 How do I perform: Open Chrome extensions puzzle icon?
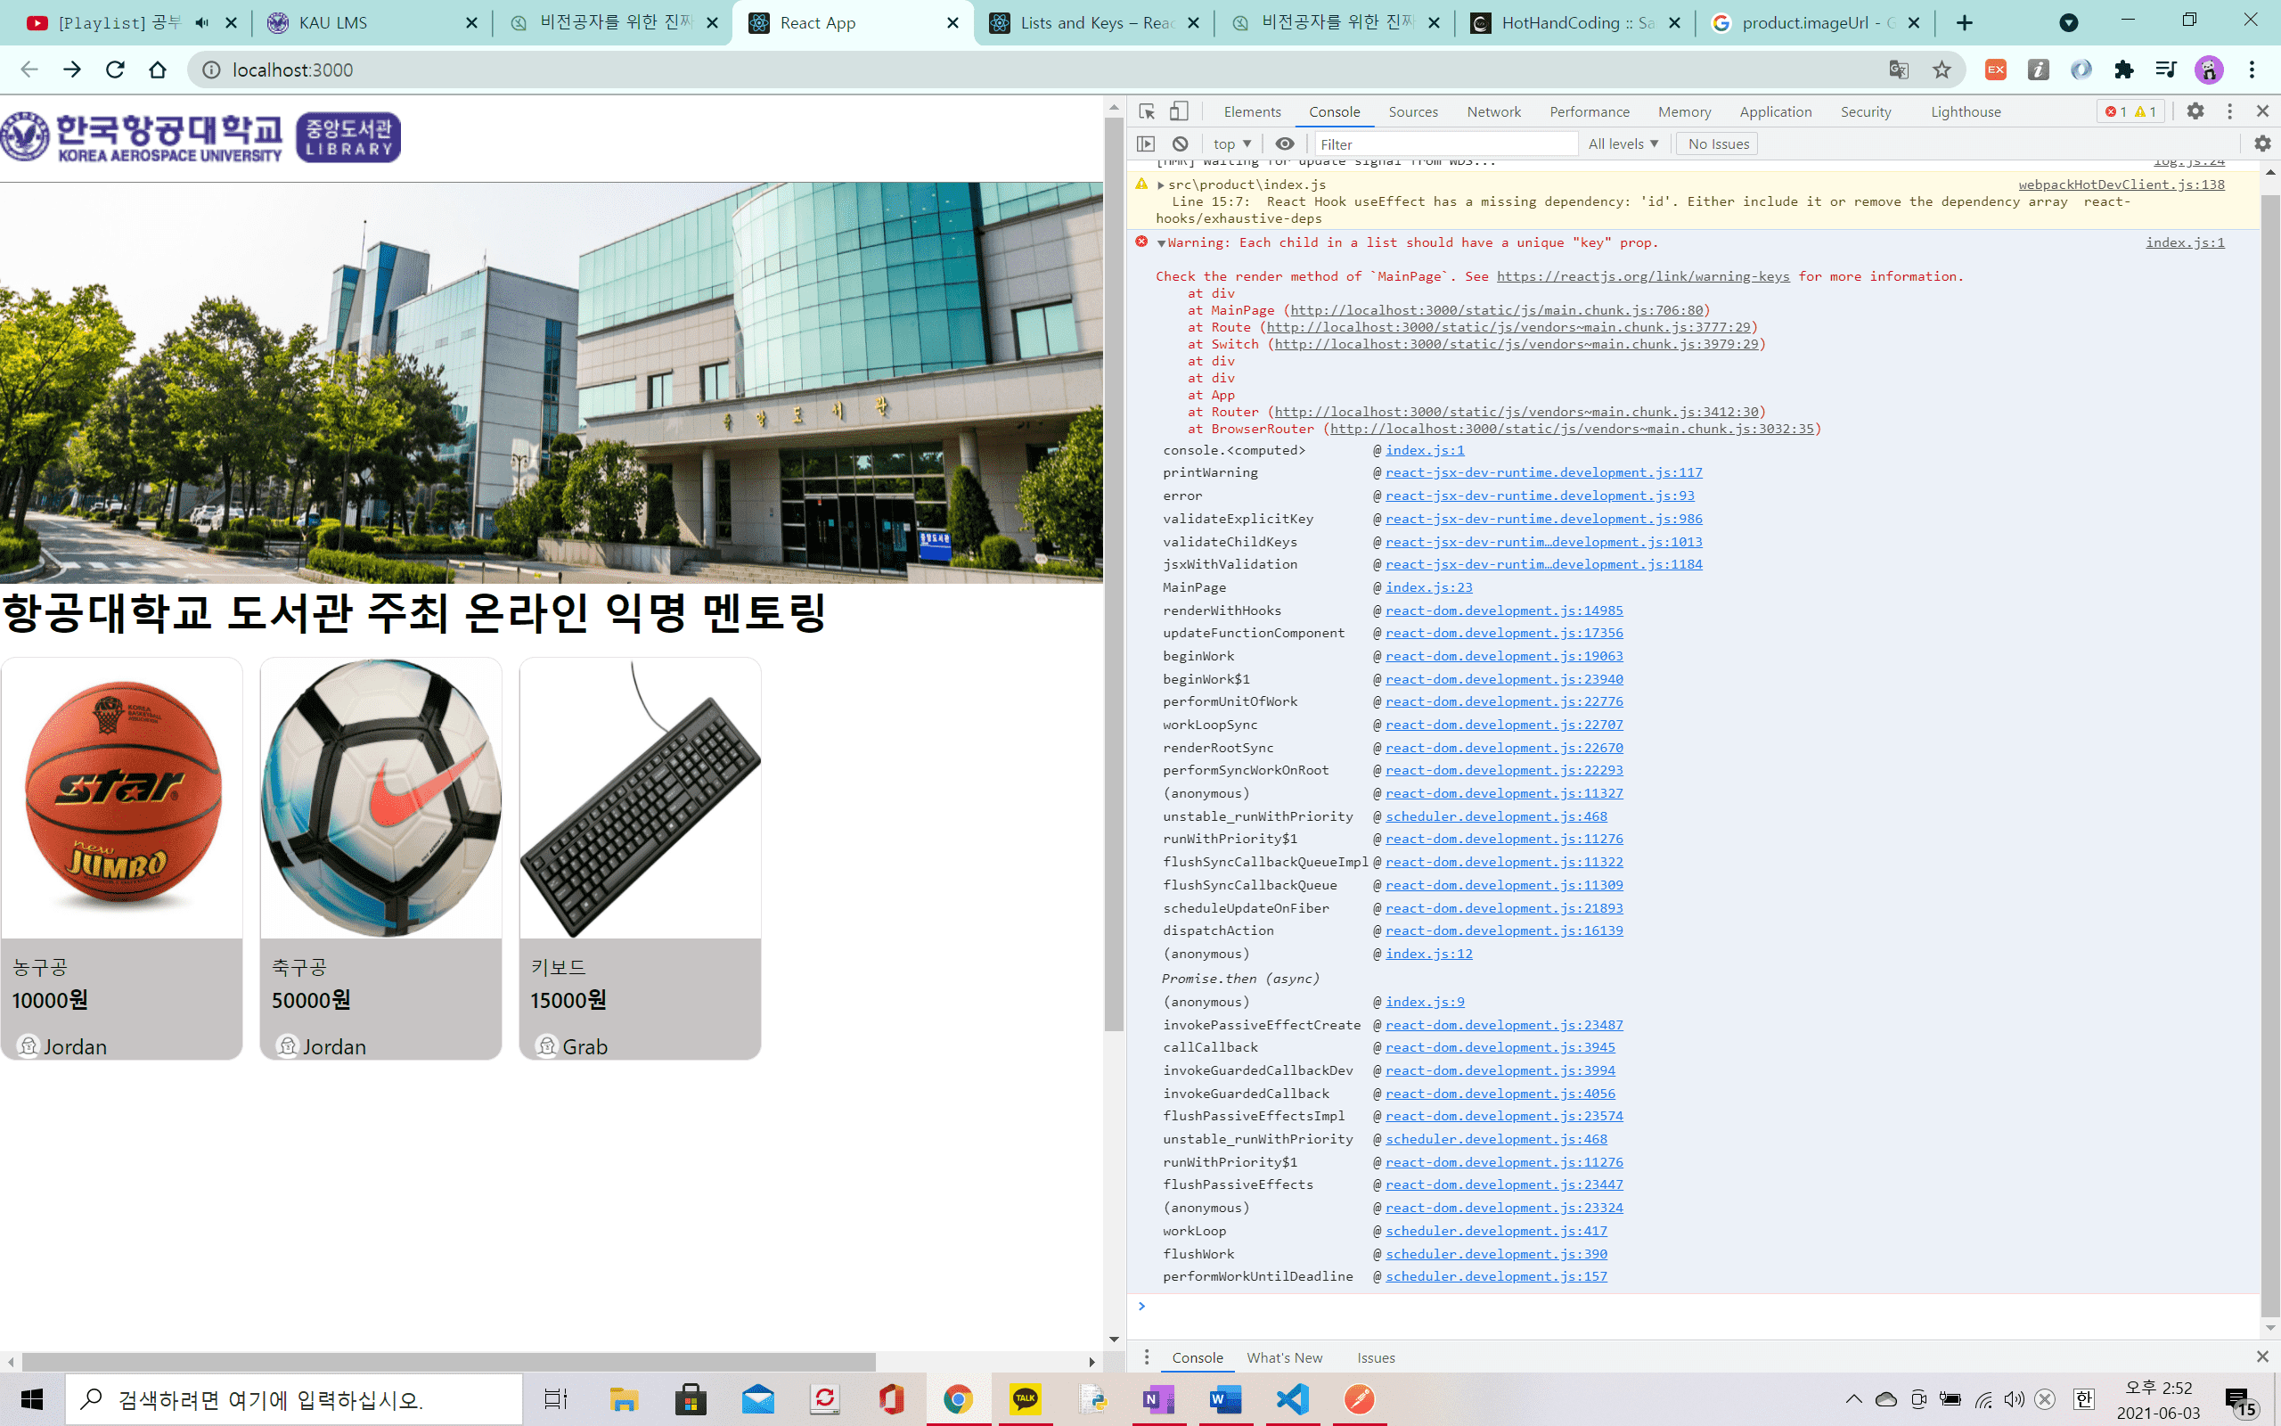2123,70
